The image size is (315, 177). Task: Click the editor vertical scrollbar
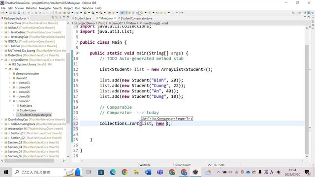coord(307,99)
